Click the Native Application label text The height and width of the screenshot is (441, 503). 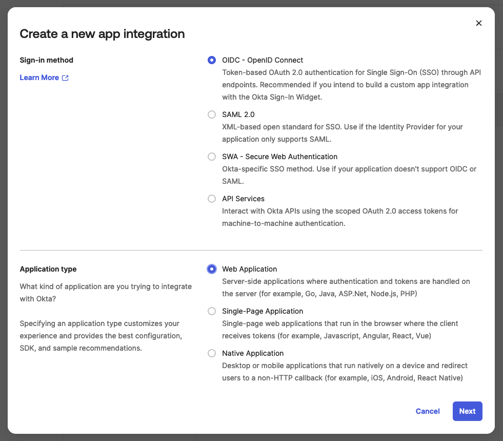click(253, 353)
